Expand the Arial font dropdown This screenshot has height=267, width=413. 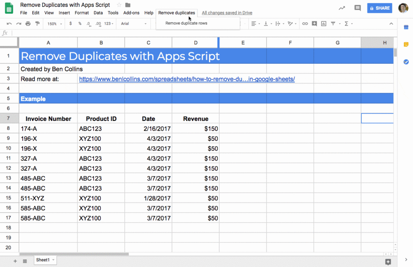point(133,24)
